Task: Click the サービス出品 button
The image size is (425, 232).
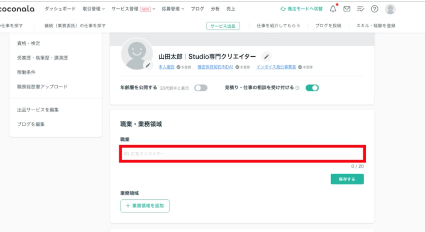Action: pyautogui.click(x=223, y=26)
